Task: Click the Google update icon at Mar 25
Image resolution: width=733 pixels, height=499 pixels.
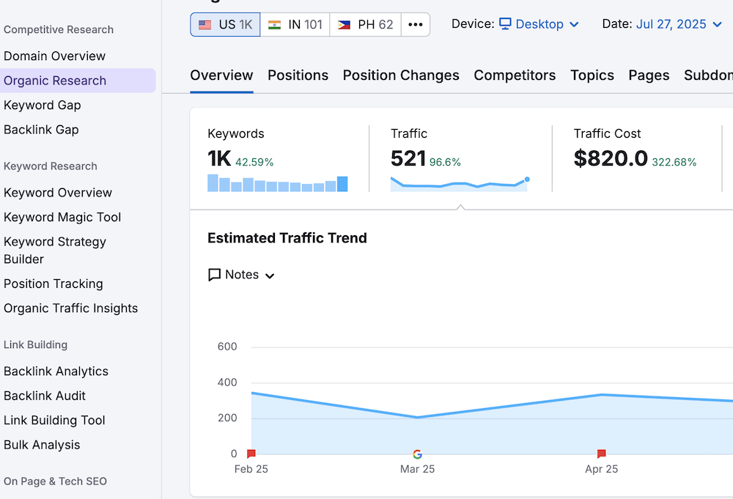Action: click(417, 454)
